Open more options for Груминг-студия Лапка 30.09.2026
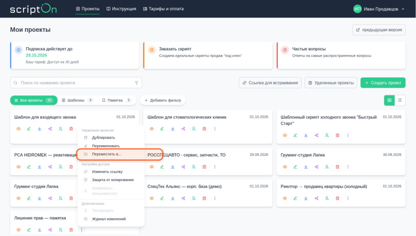416x236 pixels. pyautogui.click(x=348, y=167)
